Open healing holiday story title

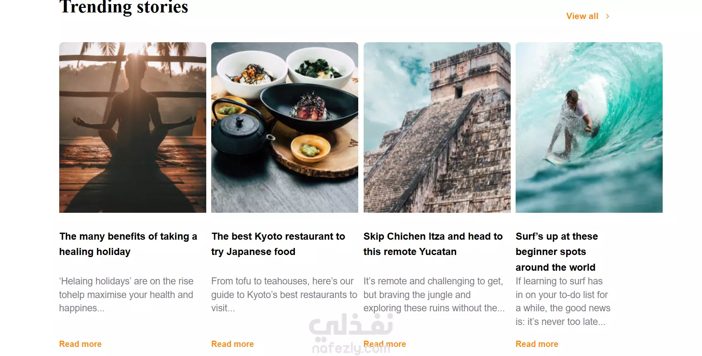pyautogui.click(x=128, y=244)
